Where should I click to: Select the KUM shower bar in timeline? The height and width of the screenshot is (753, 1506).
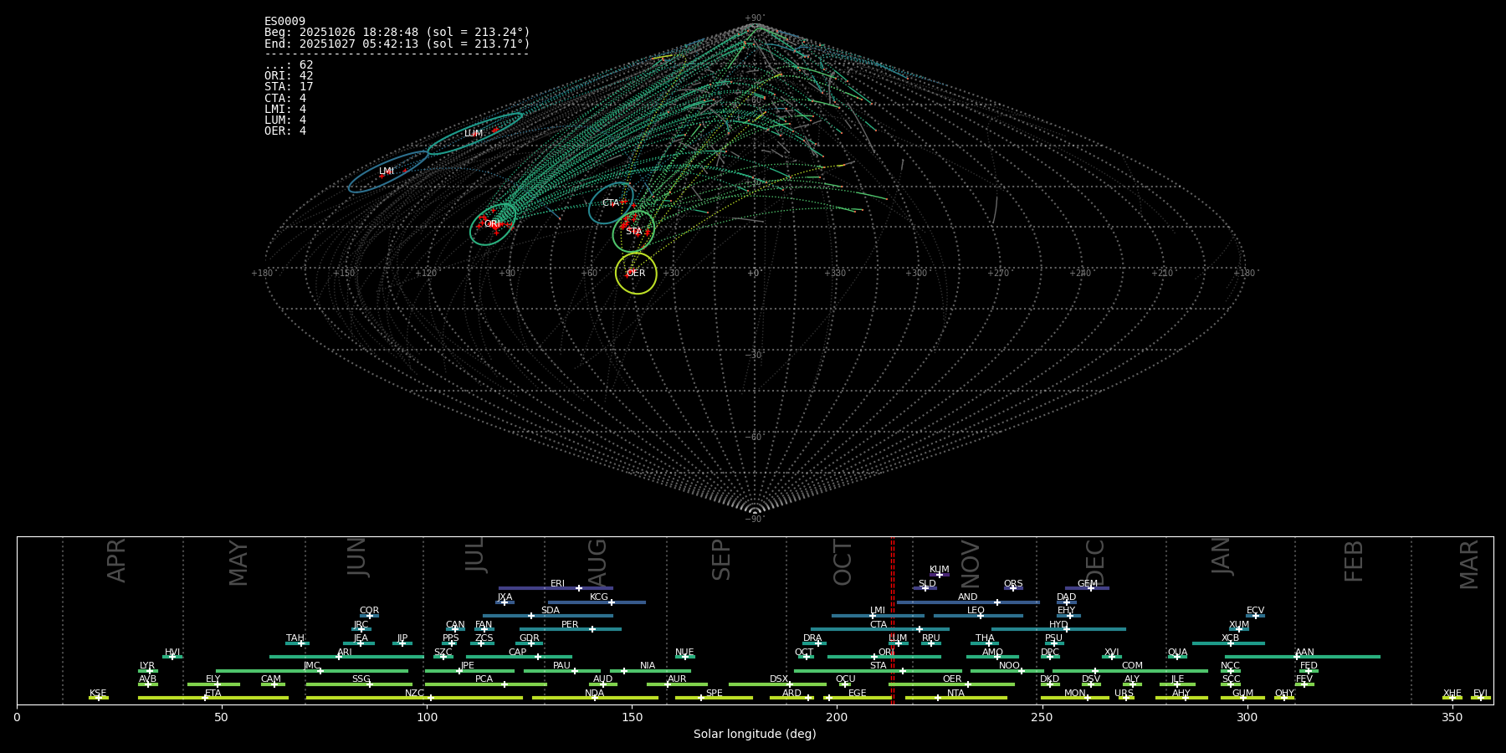[940, 575]
